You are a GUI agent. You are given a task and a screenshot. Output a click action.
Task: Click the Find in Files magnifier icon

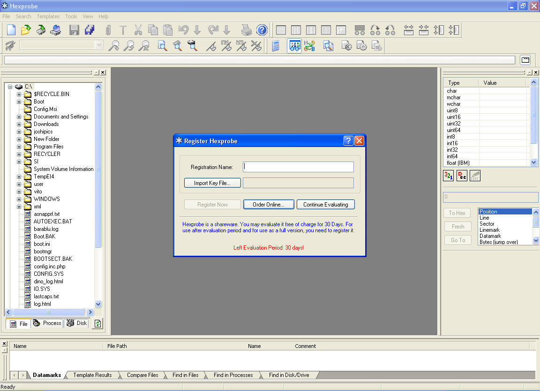pos(162,46)
